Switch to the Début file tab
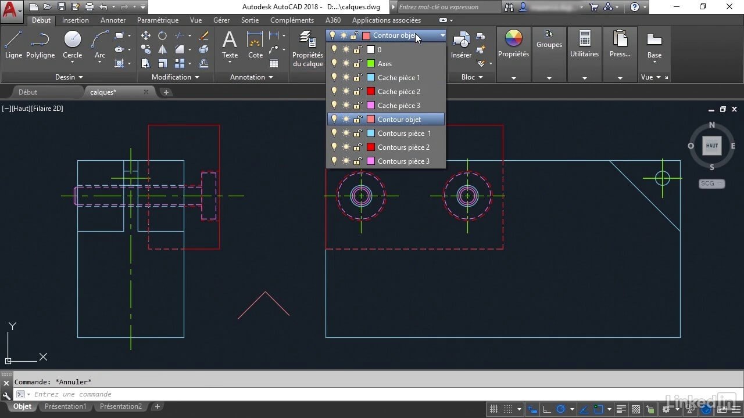Viewport: 744px width, 418px height. tap(28, 92)
